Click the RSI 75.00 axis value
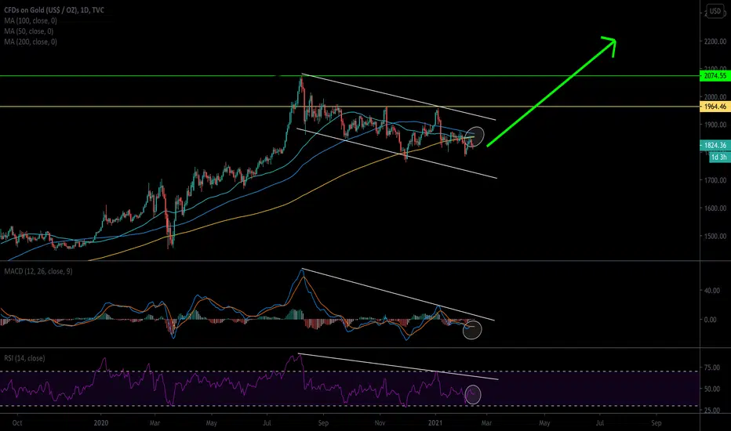 (x=711, y=368)
